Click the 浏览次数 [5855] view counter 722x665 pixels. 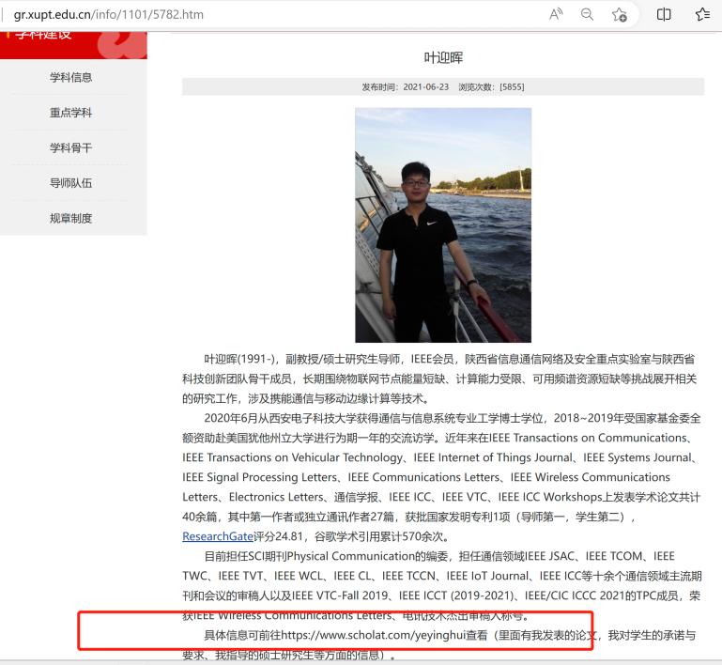pos(491,87)
